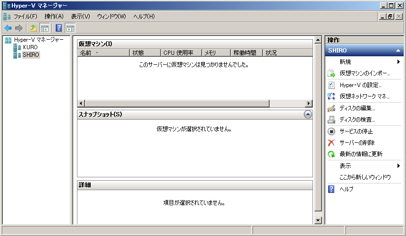Open Hyper-V の設定... action

point(361,85)
